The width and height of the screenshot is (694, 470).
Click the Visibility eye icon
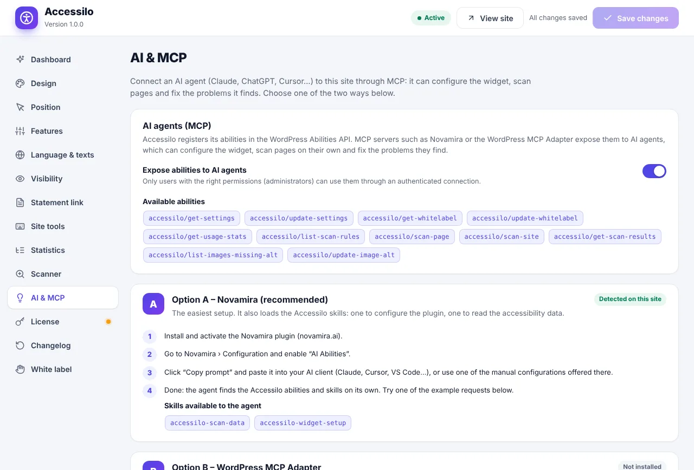(x=20, y=179)
